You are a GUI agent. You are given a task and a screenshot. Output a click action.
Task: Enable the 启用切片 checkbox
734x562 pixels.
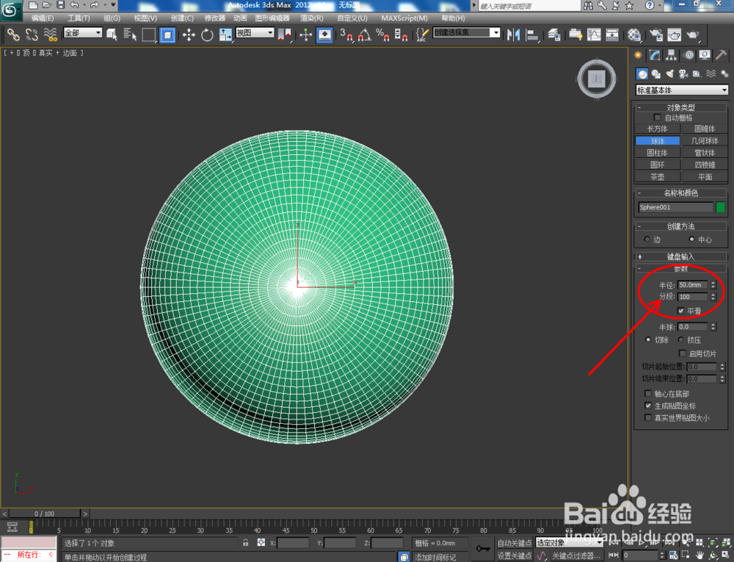coord(683,353)
